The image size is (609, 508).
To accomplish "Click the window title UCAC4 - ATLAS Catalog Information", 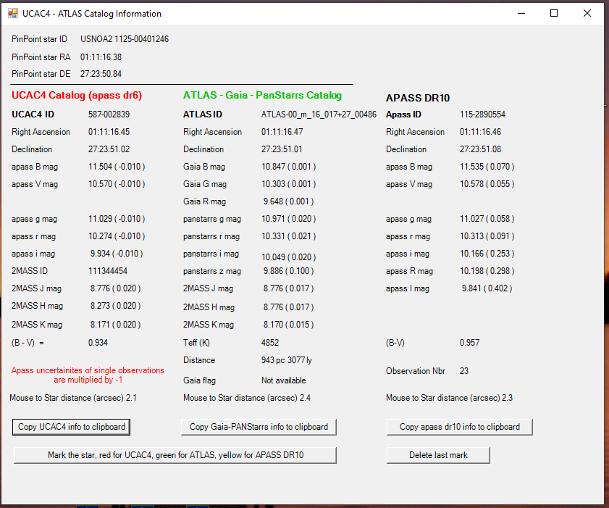I will point(92,14).
